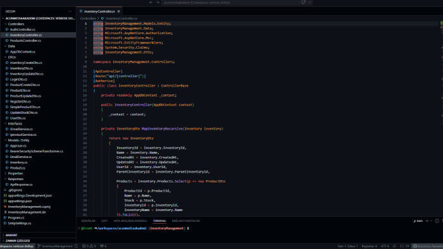Click the LoginDto.cs C# icon

(x=7, y=79)
